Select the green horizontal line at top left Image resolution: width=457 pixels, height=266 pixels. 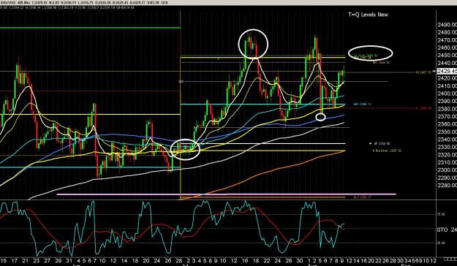(90, 28)
